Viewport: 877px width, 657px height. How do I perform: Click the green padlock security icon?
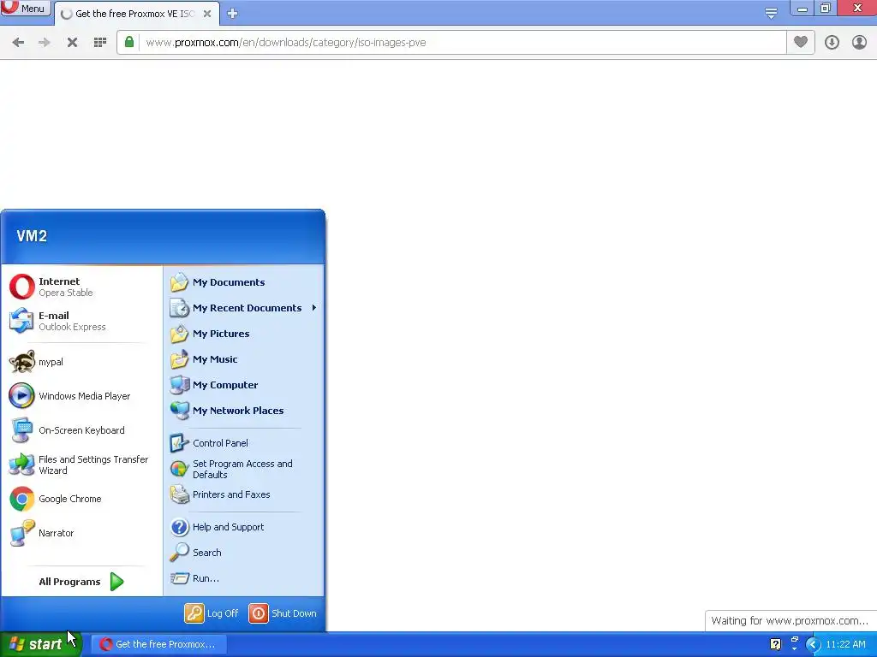pos(129,42)
